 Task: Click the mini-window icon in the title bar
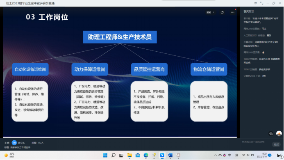coord(256,3)
